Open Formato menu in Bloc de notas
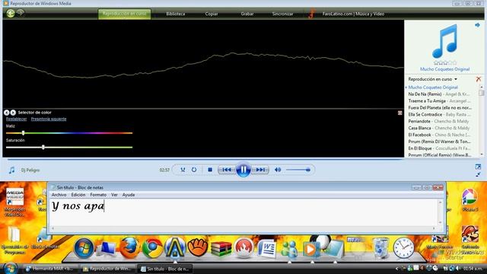This screenshot has width=487, height=274. click(98, 195)
